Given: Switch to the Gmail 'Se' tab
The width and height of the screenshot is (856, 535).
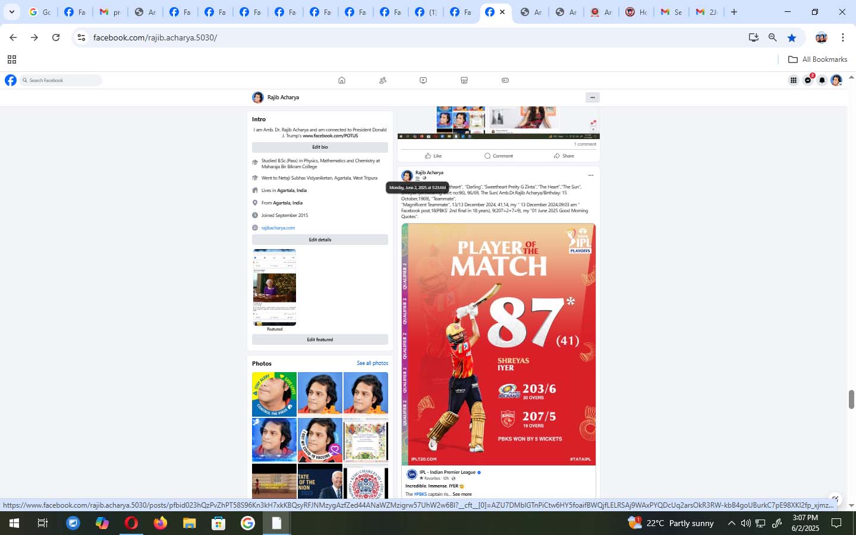Looking at the screenshot, I should [x=671, y=12].
